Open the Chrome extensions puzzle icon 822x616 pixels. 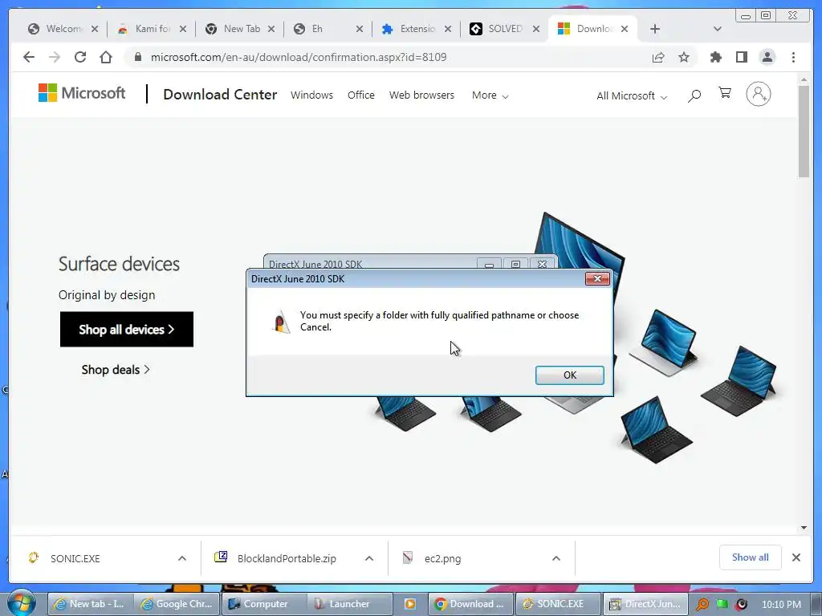point(715,57)
